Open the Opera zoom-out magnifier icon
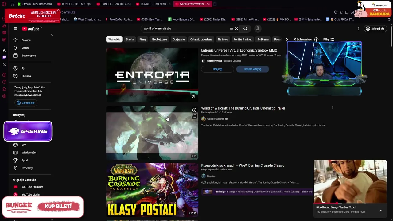 coord(336,12)
